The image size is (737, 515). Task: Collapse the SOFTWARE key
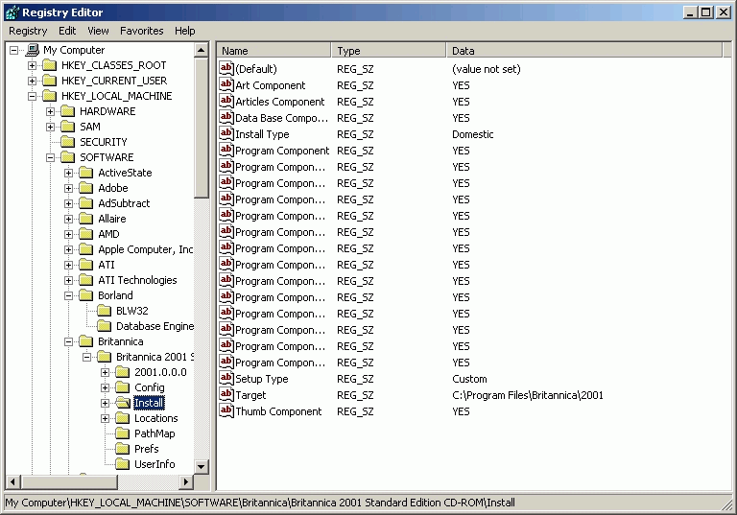[x=50, y=157]
